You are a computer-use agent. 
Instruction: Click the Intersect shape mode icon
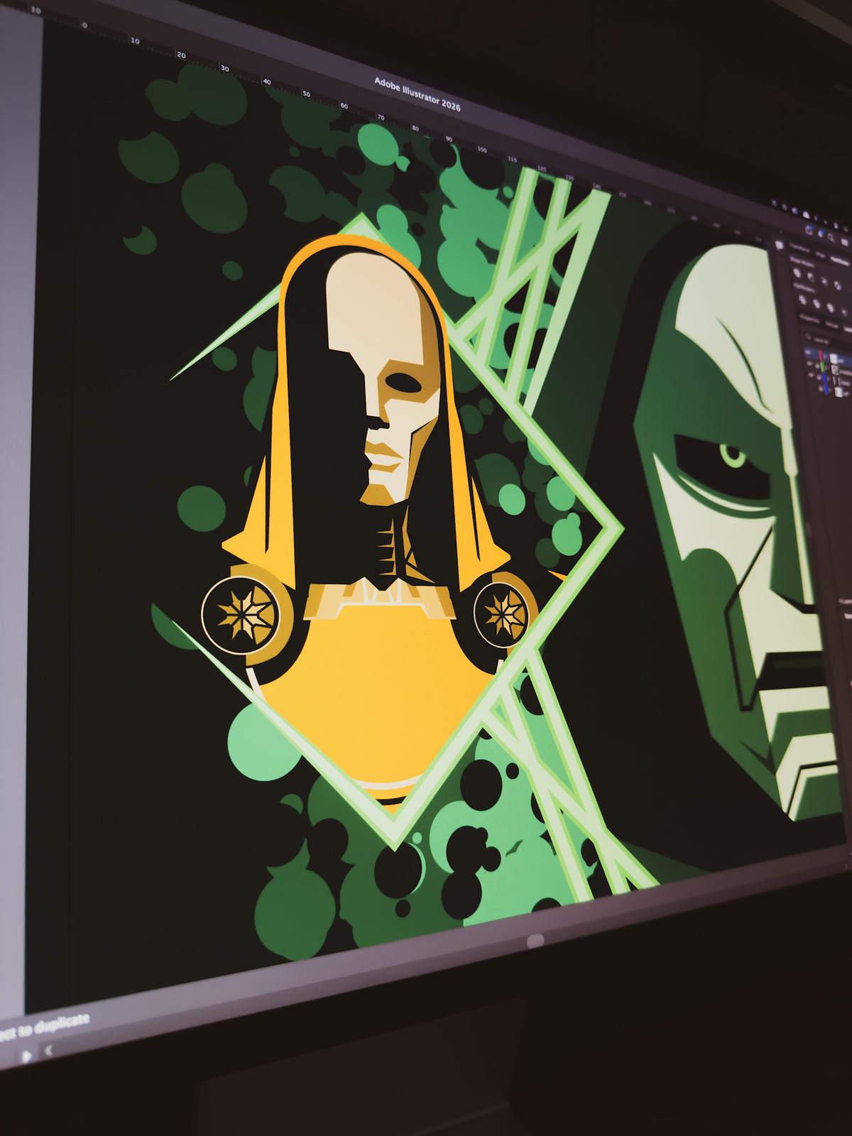point(824,281)
